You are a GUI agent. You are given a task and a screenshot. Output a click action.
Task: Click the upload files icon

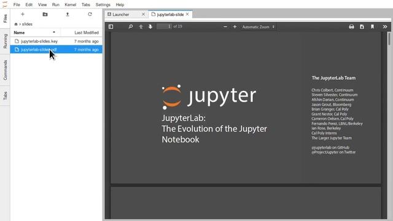[x=68, y=14]
